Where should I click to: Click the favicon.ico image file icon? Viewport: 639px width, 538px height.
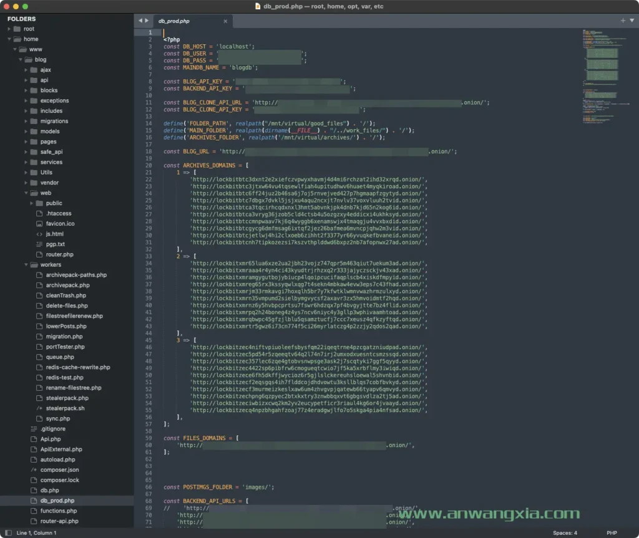(x=39, y=224)
